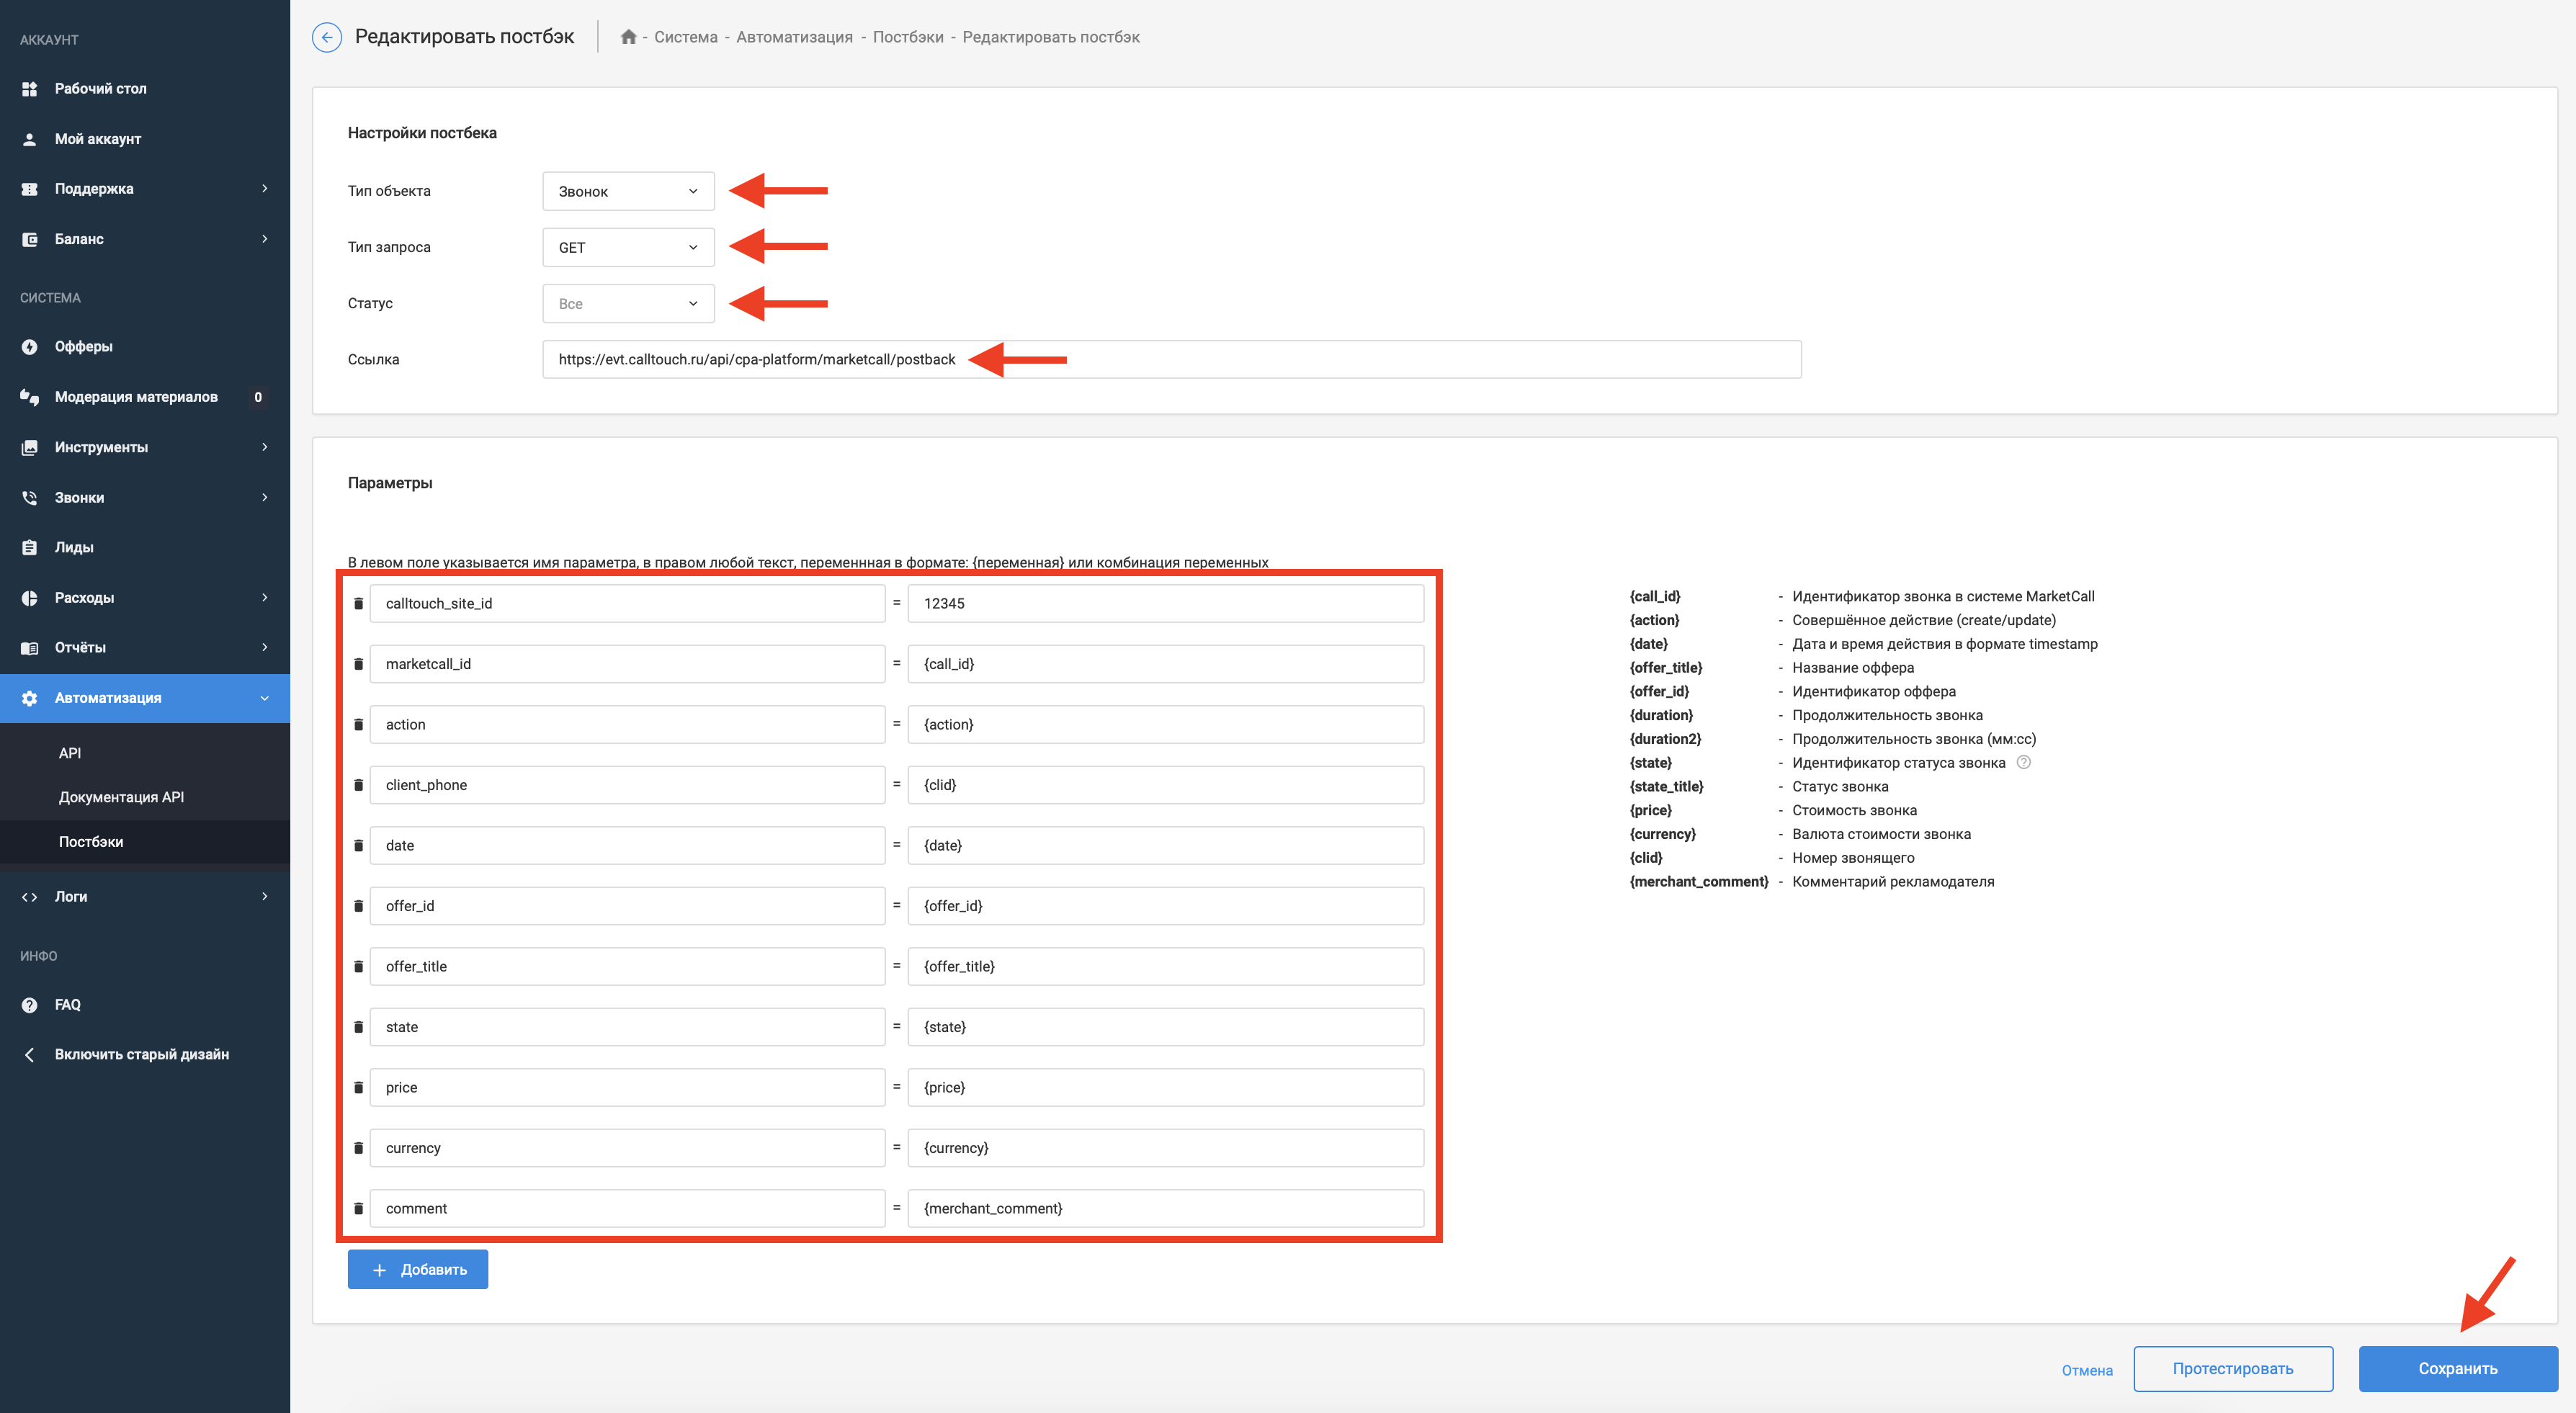
Task: Collapse the Автоматизация menu
Action: [x=145, y=698]
